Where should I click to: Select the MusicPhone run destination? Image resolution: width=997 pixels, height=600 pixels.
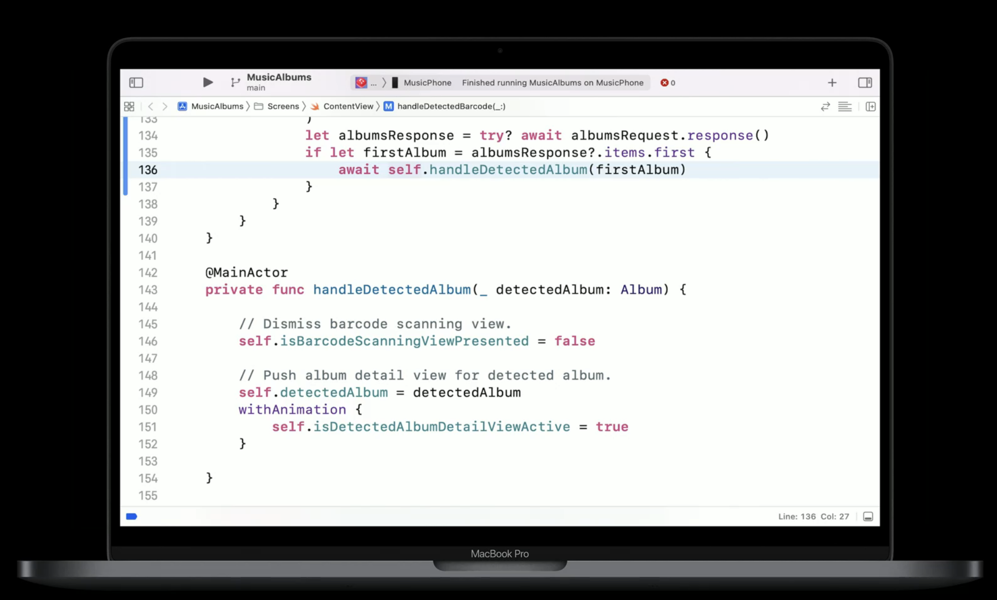coord(427,83)
